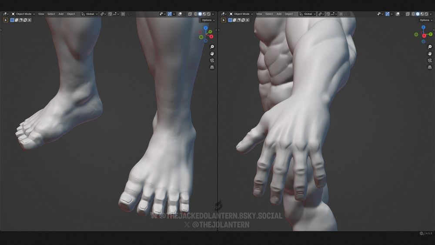Open pivot point dropdown in right viewport
435x245 pixels.
pos(321,14)
